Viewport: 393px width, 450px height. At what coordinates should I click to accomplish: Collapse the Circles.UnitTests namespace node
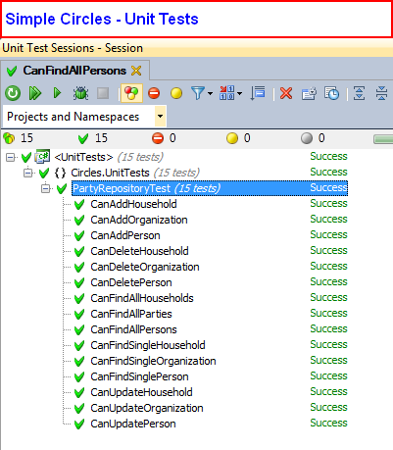[x=28, y=173]
